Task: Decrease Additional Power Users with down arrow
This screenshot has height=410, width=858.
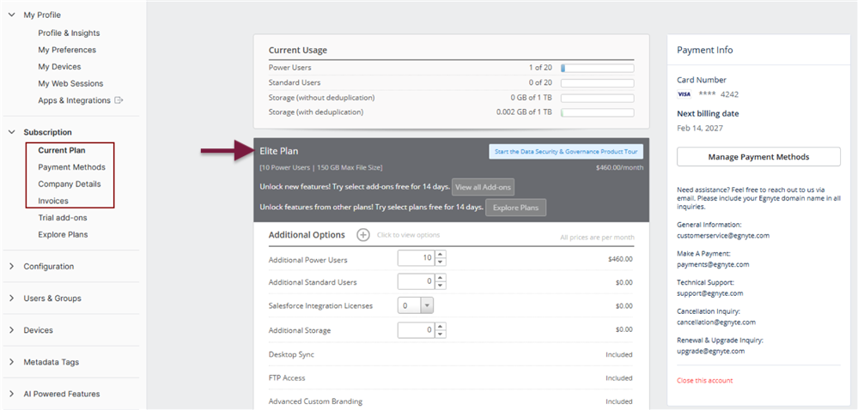Action: [x=441, y=262]
